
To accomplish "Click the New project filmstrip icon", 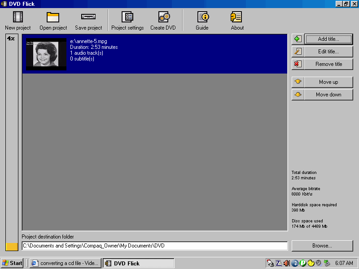I will [18, 17].
